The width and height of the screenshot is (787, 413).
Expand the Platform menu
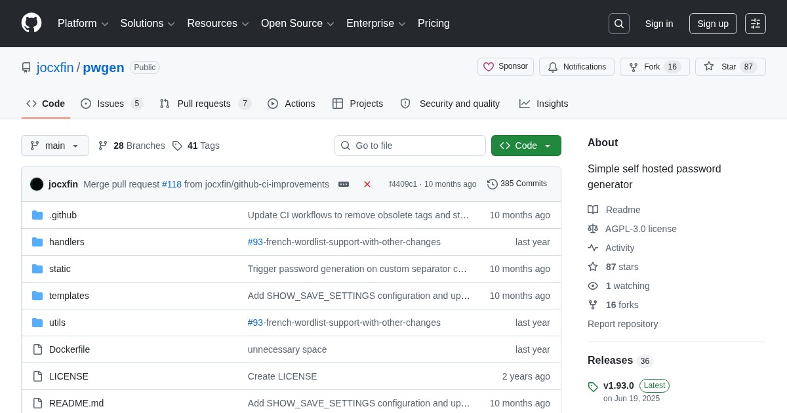point(83,24)
